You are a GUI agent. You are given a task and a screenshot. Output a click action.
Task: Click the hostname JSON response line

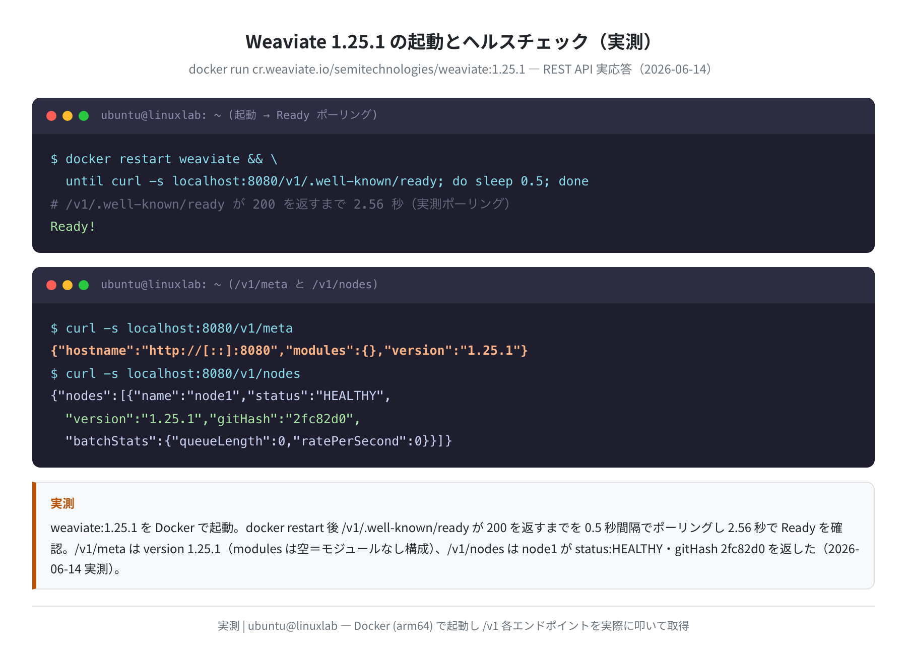289,351
